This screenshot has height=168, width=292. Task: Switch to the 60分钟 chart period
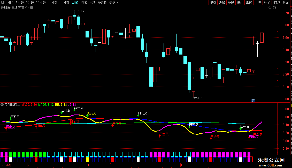64,2
